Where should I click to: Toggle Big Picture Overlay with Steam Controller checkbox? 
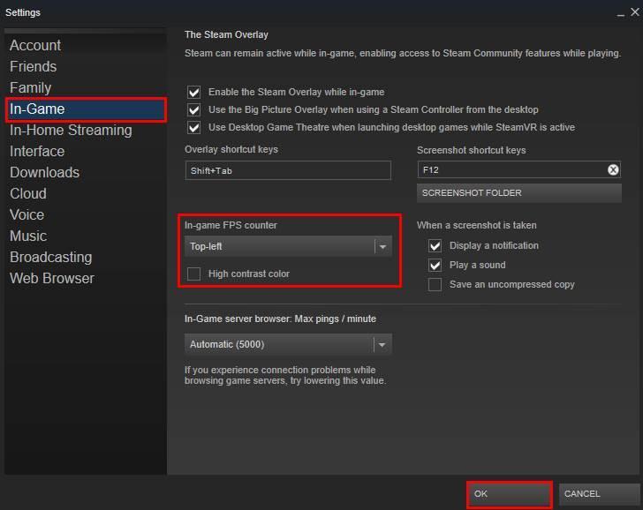[194, 109]
